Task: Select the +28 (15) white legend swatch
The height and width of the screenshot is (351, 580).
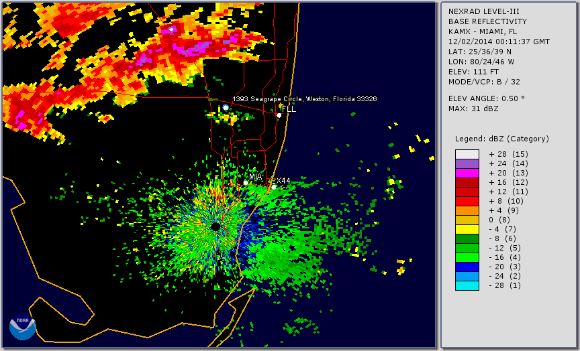Action: coord(467,154)
